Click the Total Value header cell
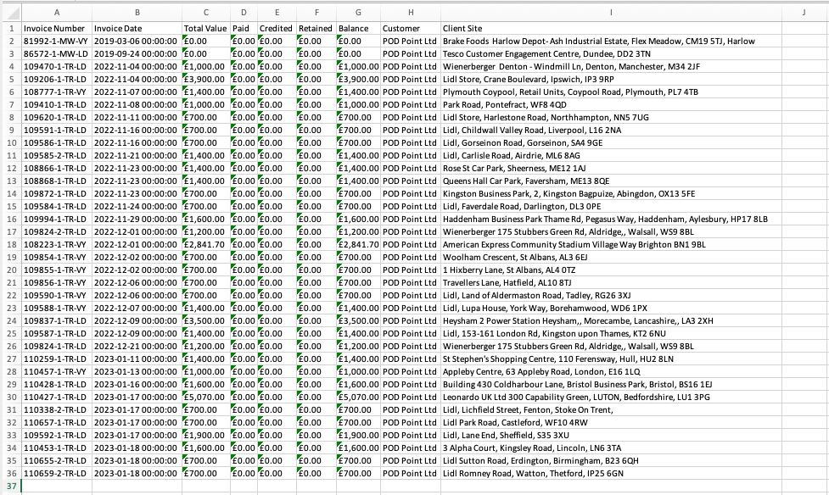 205,28
